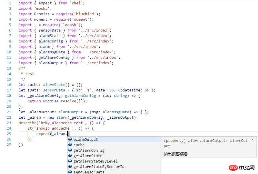
Task: Click 'new' keyword on line 22
Action: click(51, 117)
